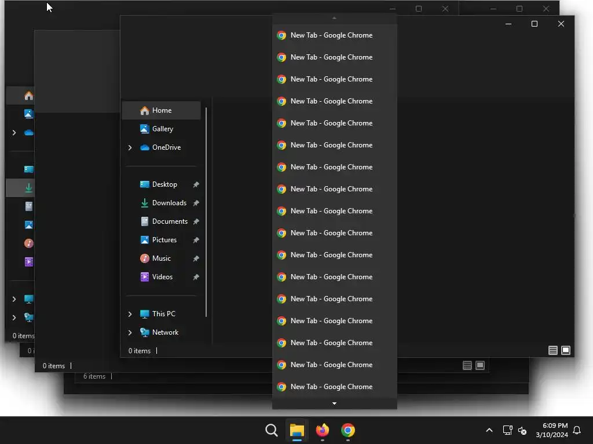Click the Documents icon in back-left Explorer window

[29, 206]
